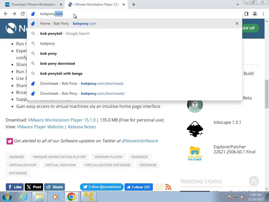Viewport: 269px width, 202px height.
Task: Click the VIRTUALIZATION SOFTWARE tag
Action: coord(107,165)
